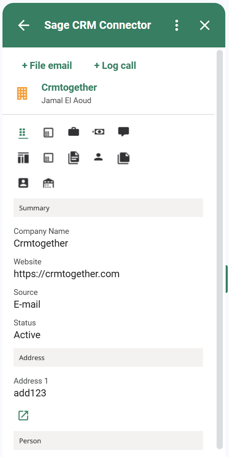Open the person silhouette icon

coord(99,158)
